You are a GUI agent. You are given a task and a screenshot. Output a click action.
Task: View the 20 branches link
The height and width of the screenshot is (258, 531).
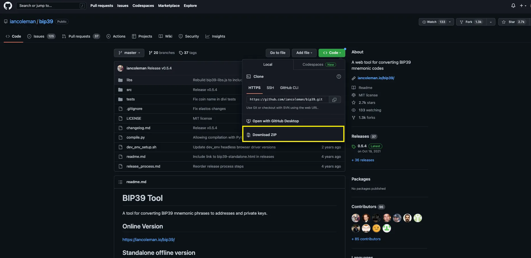coord(162,53)
